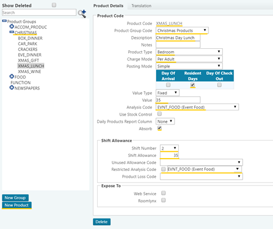Click the New Group button
Screen dimensions: 273x229
coord(15,198)
